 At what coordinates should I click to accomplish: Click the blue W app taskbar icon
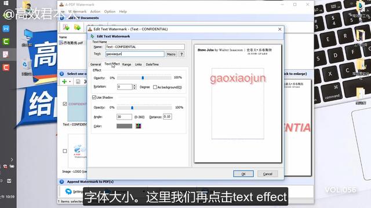[x=6, y=29]
